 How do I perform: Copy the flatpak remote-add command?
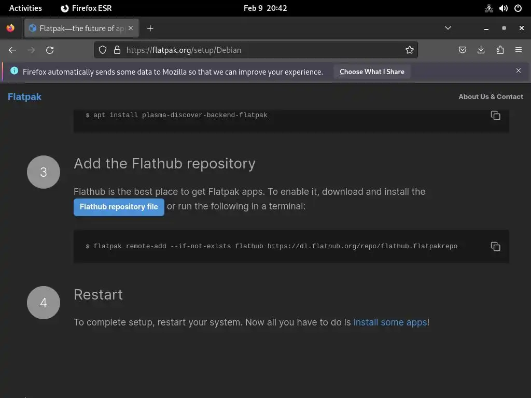pos(495,247)
